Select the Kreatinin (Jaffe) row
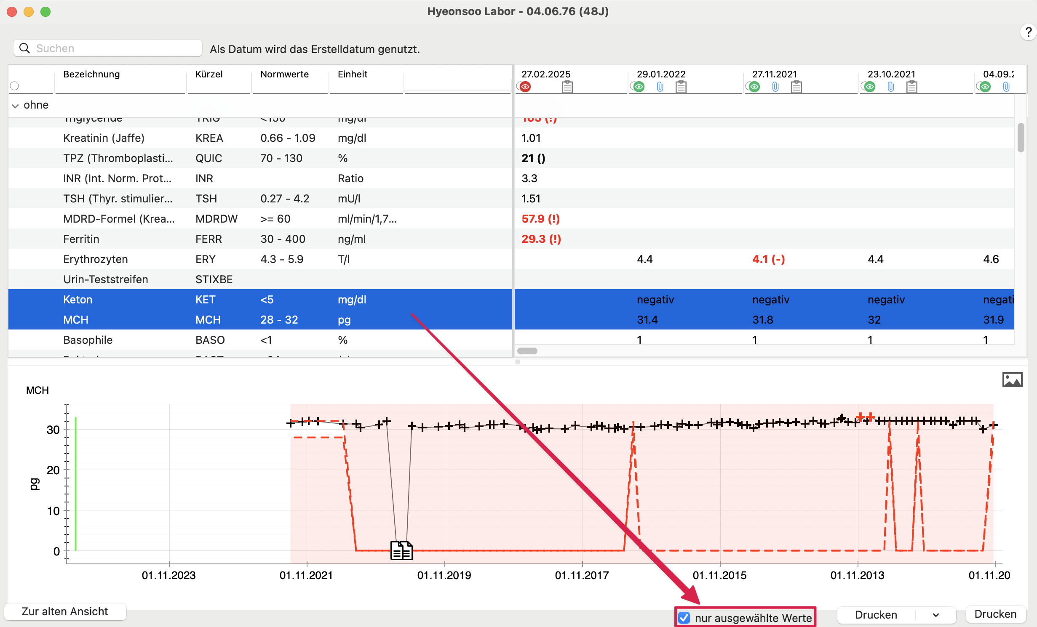Viewport: 1037px width, 627px height. tap(260, 138)
